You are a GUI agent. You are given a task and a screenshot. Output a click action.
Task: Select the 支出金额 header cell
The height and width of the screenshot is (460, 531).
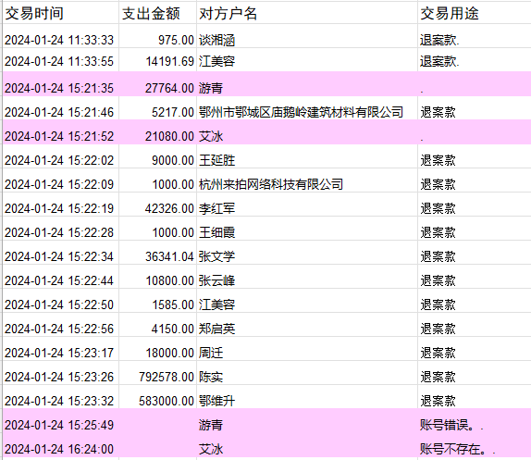point(158,13)
